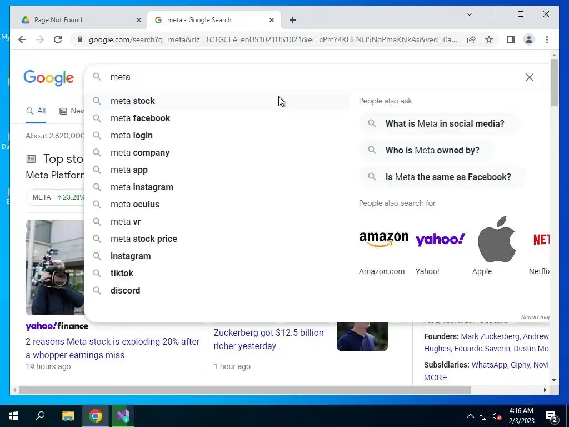Image resolution: width=569 pixels, height=427 pixels.
Task: Click the muted volume tray icon
Action: [x=497, y=416]
